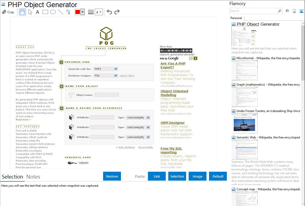Click the Submit! link
The height and width of the screenshot is (206, 305).
[x=84, y=163]
